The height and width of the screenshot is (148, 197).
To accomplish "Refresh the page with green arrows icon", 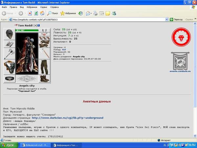I will click(36, 13).
